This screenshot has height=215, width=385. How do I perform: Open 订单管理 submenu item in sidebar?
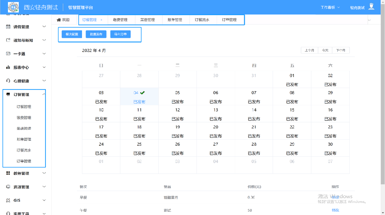point(24,161)
